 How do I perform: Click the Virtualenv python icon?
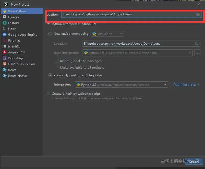tap(94, 34)
